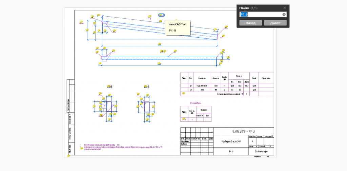
Task: Open comment icon by leftmost section arrow
Action: (81, 22)
